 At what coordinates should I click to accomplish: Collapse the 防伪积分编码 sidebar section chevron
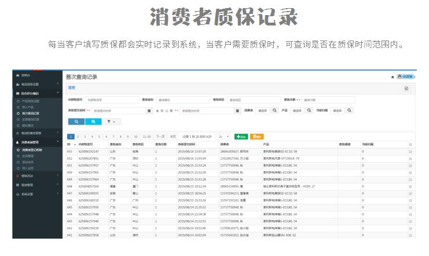pyautogui.click(x=58, y=93)
